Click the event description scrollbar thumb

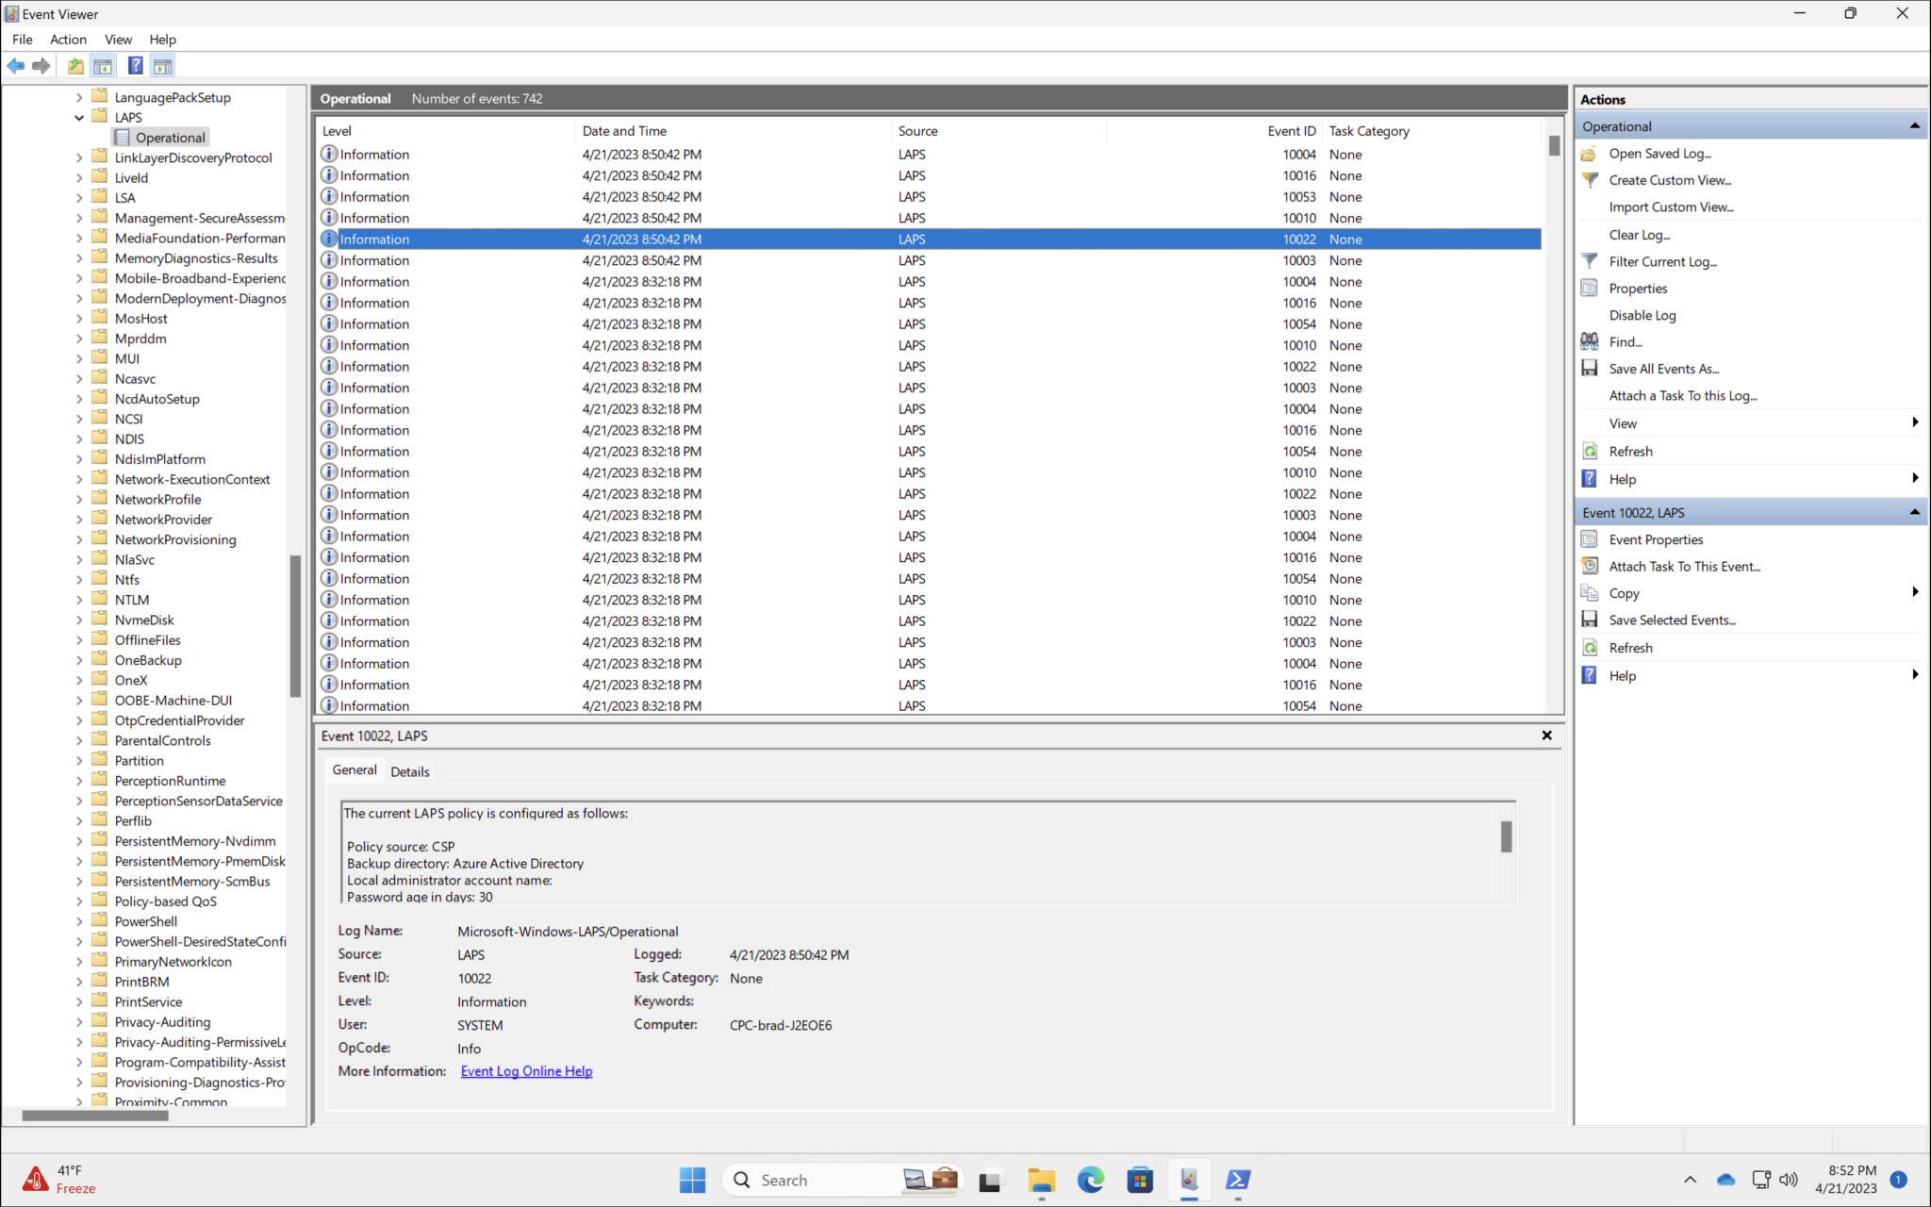click(1506, 836)
